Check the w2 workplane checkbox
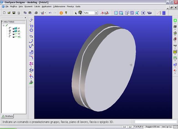 [x=10, y=36]
